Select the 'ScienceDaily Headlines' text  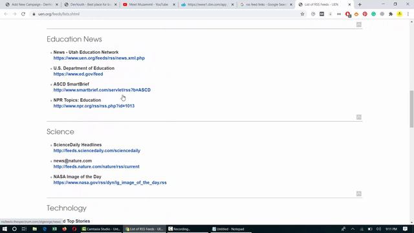pyautogui.click(x=78, y=145)
